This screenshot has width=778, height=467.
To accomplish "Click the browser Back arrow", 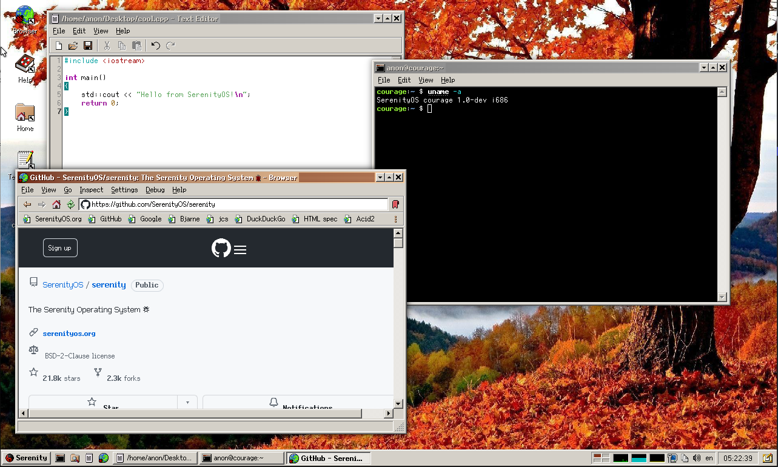I will click(x=27, y=204).
